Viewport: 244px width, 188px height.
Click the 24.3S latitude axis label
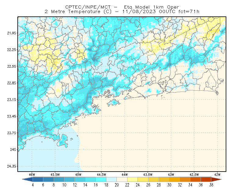12,166
